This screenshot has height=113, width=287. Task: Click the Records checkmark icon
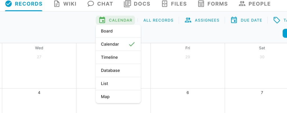click(x=8, y=4)
